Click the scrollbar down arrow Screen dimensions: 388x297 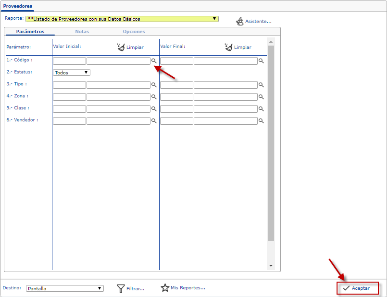click(271, 266)
